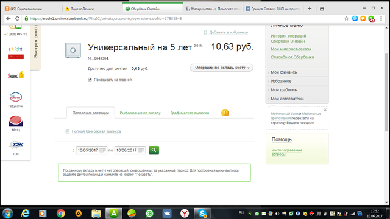This screenshot has width=390, height=219.
Task: Close the mobile bank notice box
Action: [x=325, y=109]
